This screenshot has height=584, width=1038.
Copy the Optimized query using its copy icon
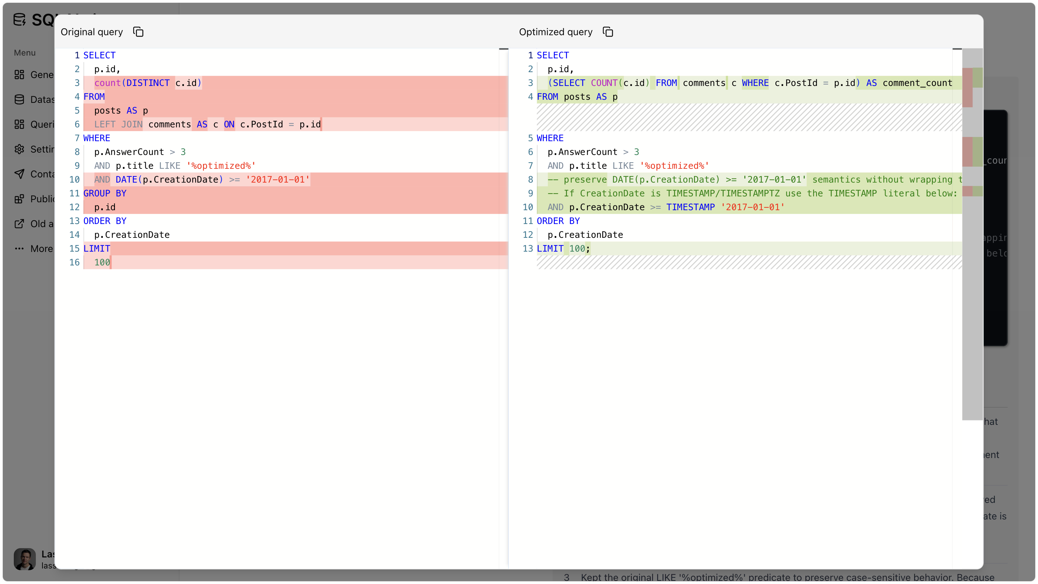point(608,32)
